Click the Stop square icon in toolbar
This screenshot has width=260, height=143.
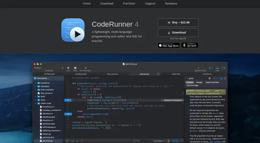tap(75, 68)
